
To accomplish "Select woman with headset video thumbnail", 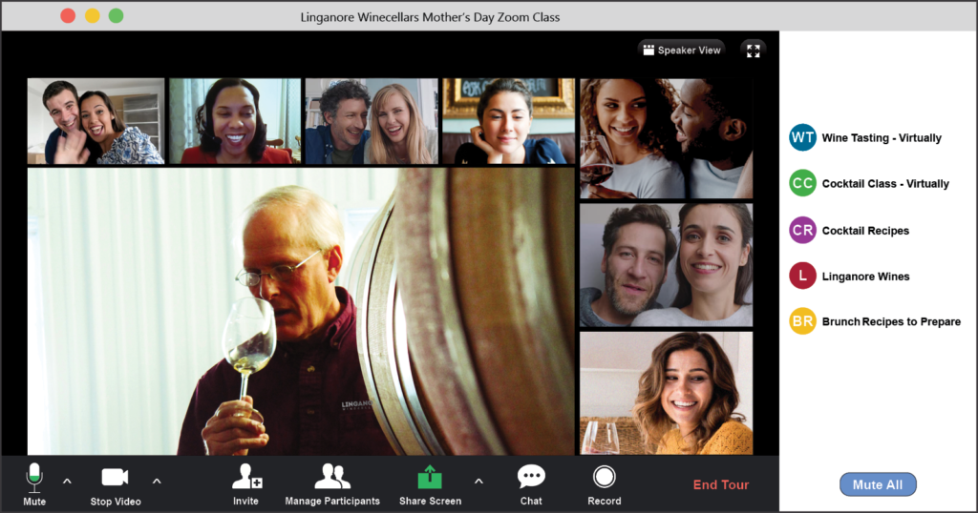I will click(235, 121).
